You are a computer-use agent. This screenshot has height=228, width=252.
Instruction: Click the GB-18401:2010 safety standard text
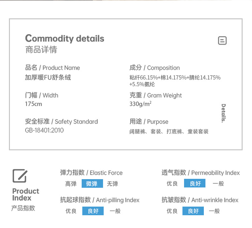[44, 130]
